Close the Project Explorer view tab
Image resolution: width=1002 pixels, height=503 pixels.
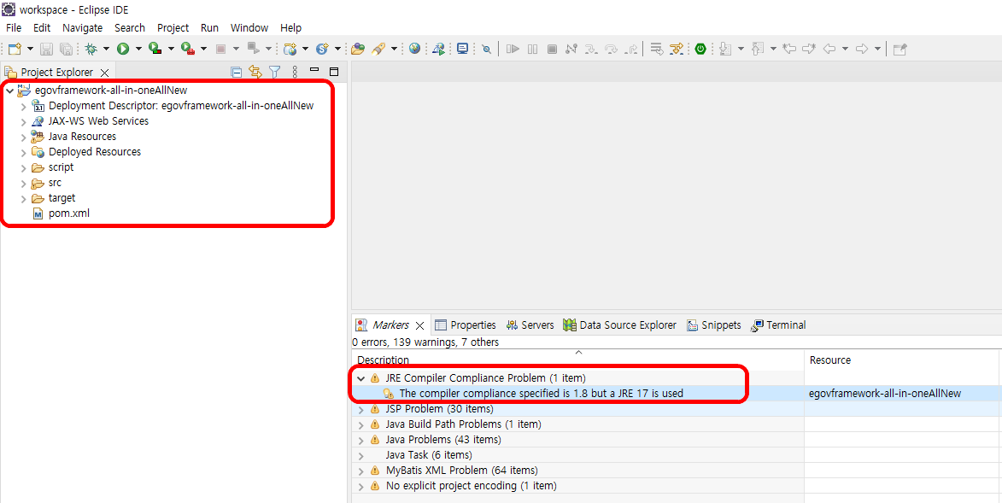(x=105, y=73)
